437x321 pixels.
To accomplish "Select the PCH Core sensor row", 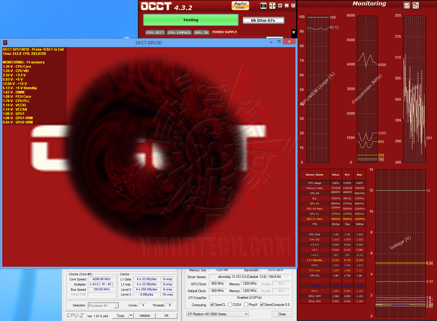I will pyautogui.click(x=333, y=270).
